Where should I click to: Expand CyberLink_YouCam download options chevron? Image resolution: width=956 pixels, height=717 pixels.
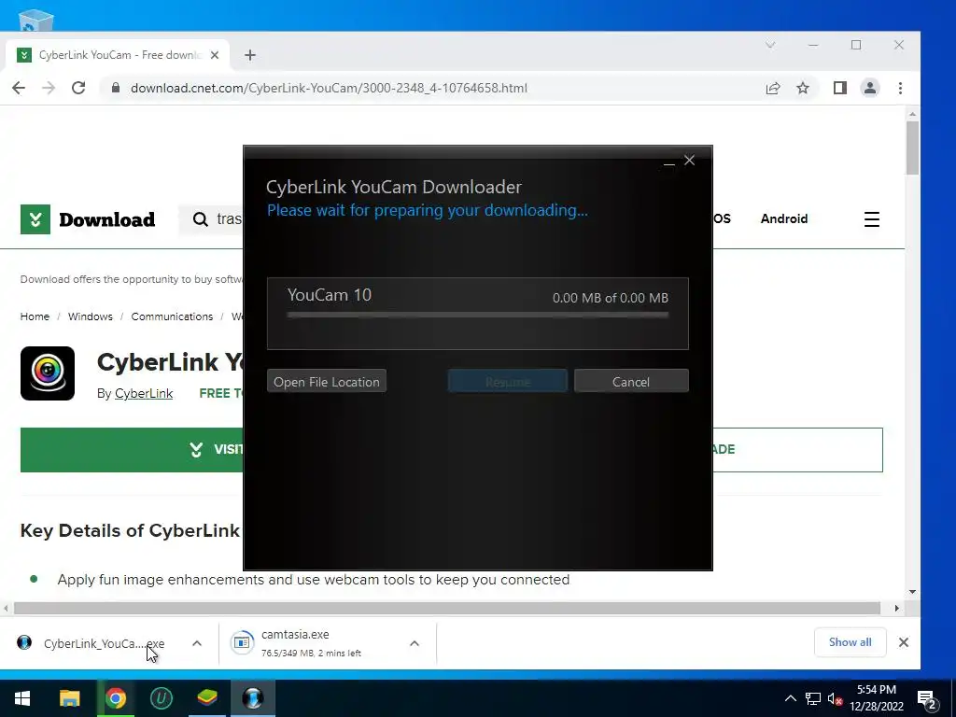tap(197, 643)
